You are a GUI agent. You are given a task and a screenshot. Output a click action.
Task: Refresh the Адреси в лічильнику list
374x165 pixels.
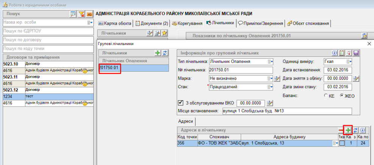(x=355, y=130)
